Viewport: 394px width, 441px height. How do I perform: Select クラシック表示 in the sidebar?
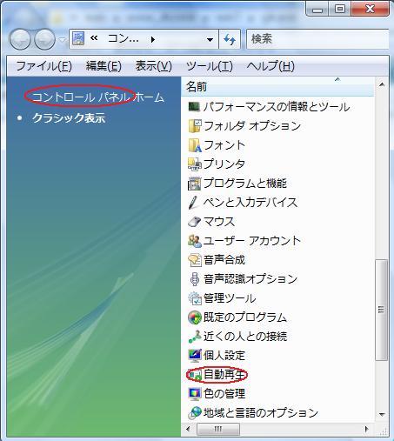69,118
